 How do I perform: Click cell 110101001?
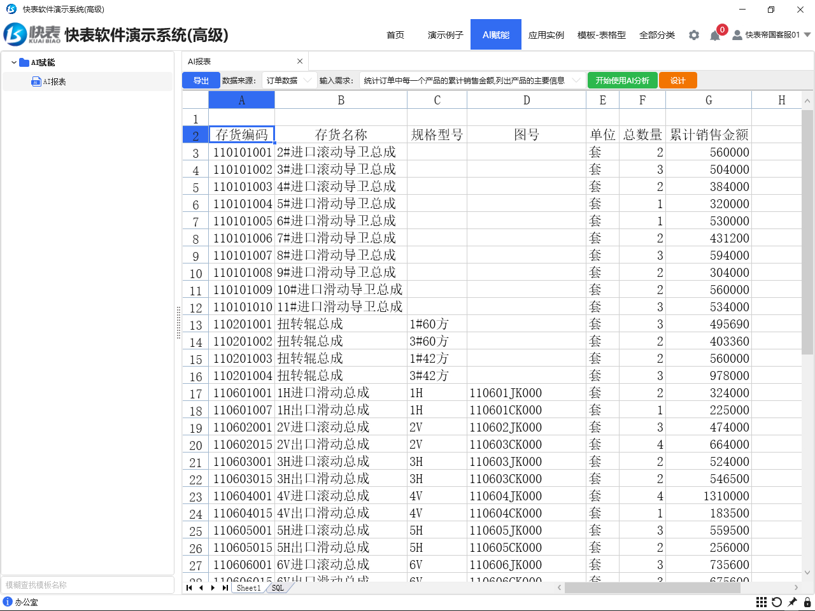(x=242, y=152)
